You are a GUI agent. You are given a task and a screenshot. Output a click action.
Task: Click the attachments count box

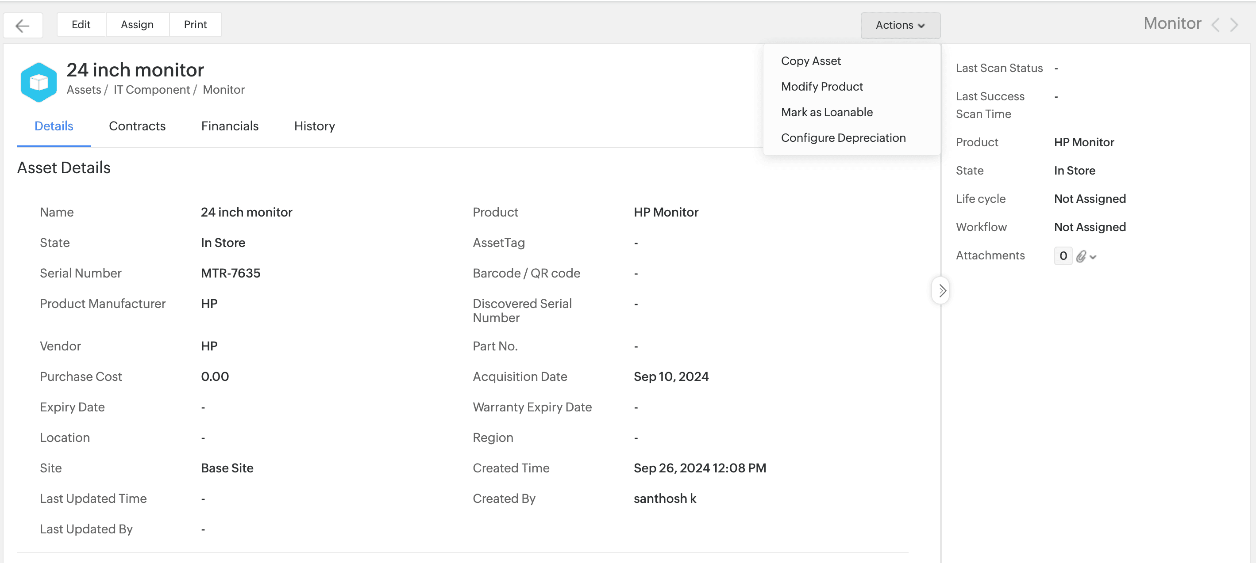coord(1063,256)
